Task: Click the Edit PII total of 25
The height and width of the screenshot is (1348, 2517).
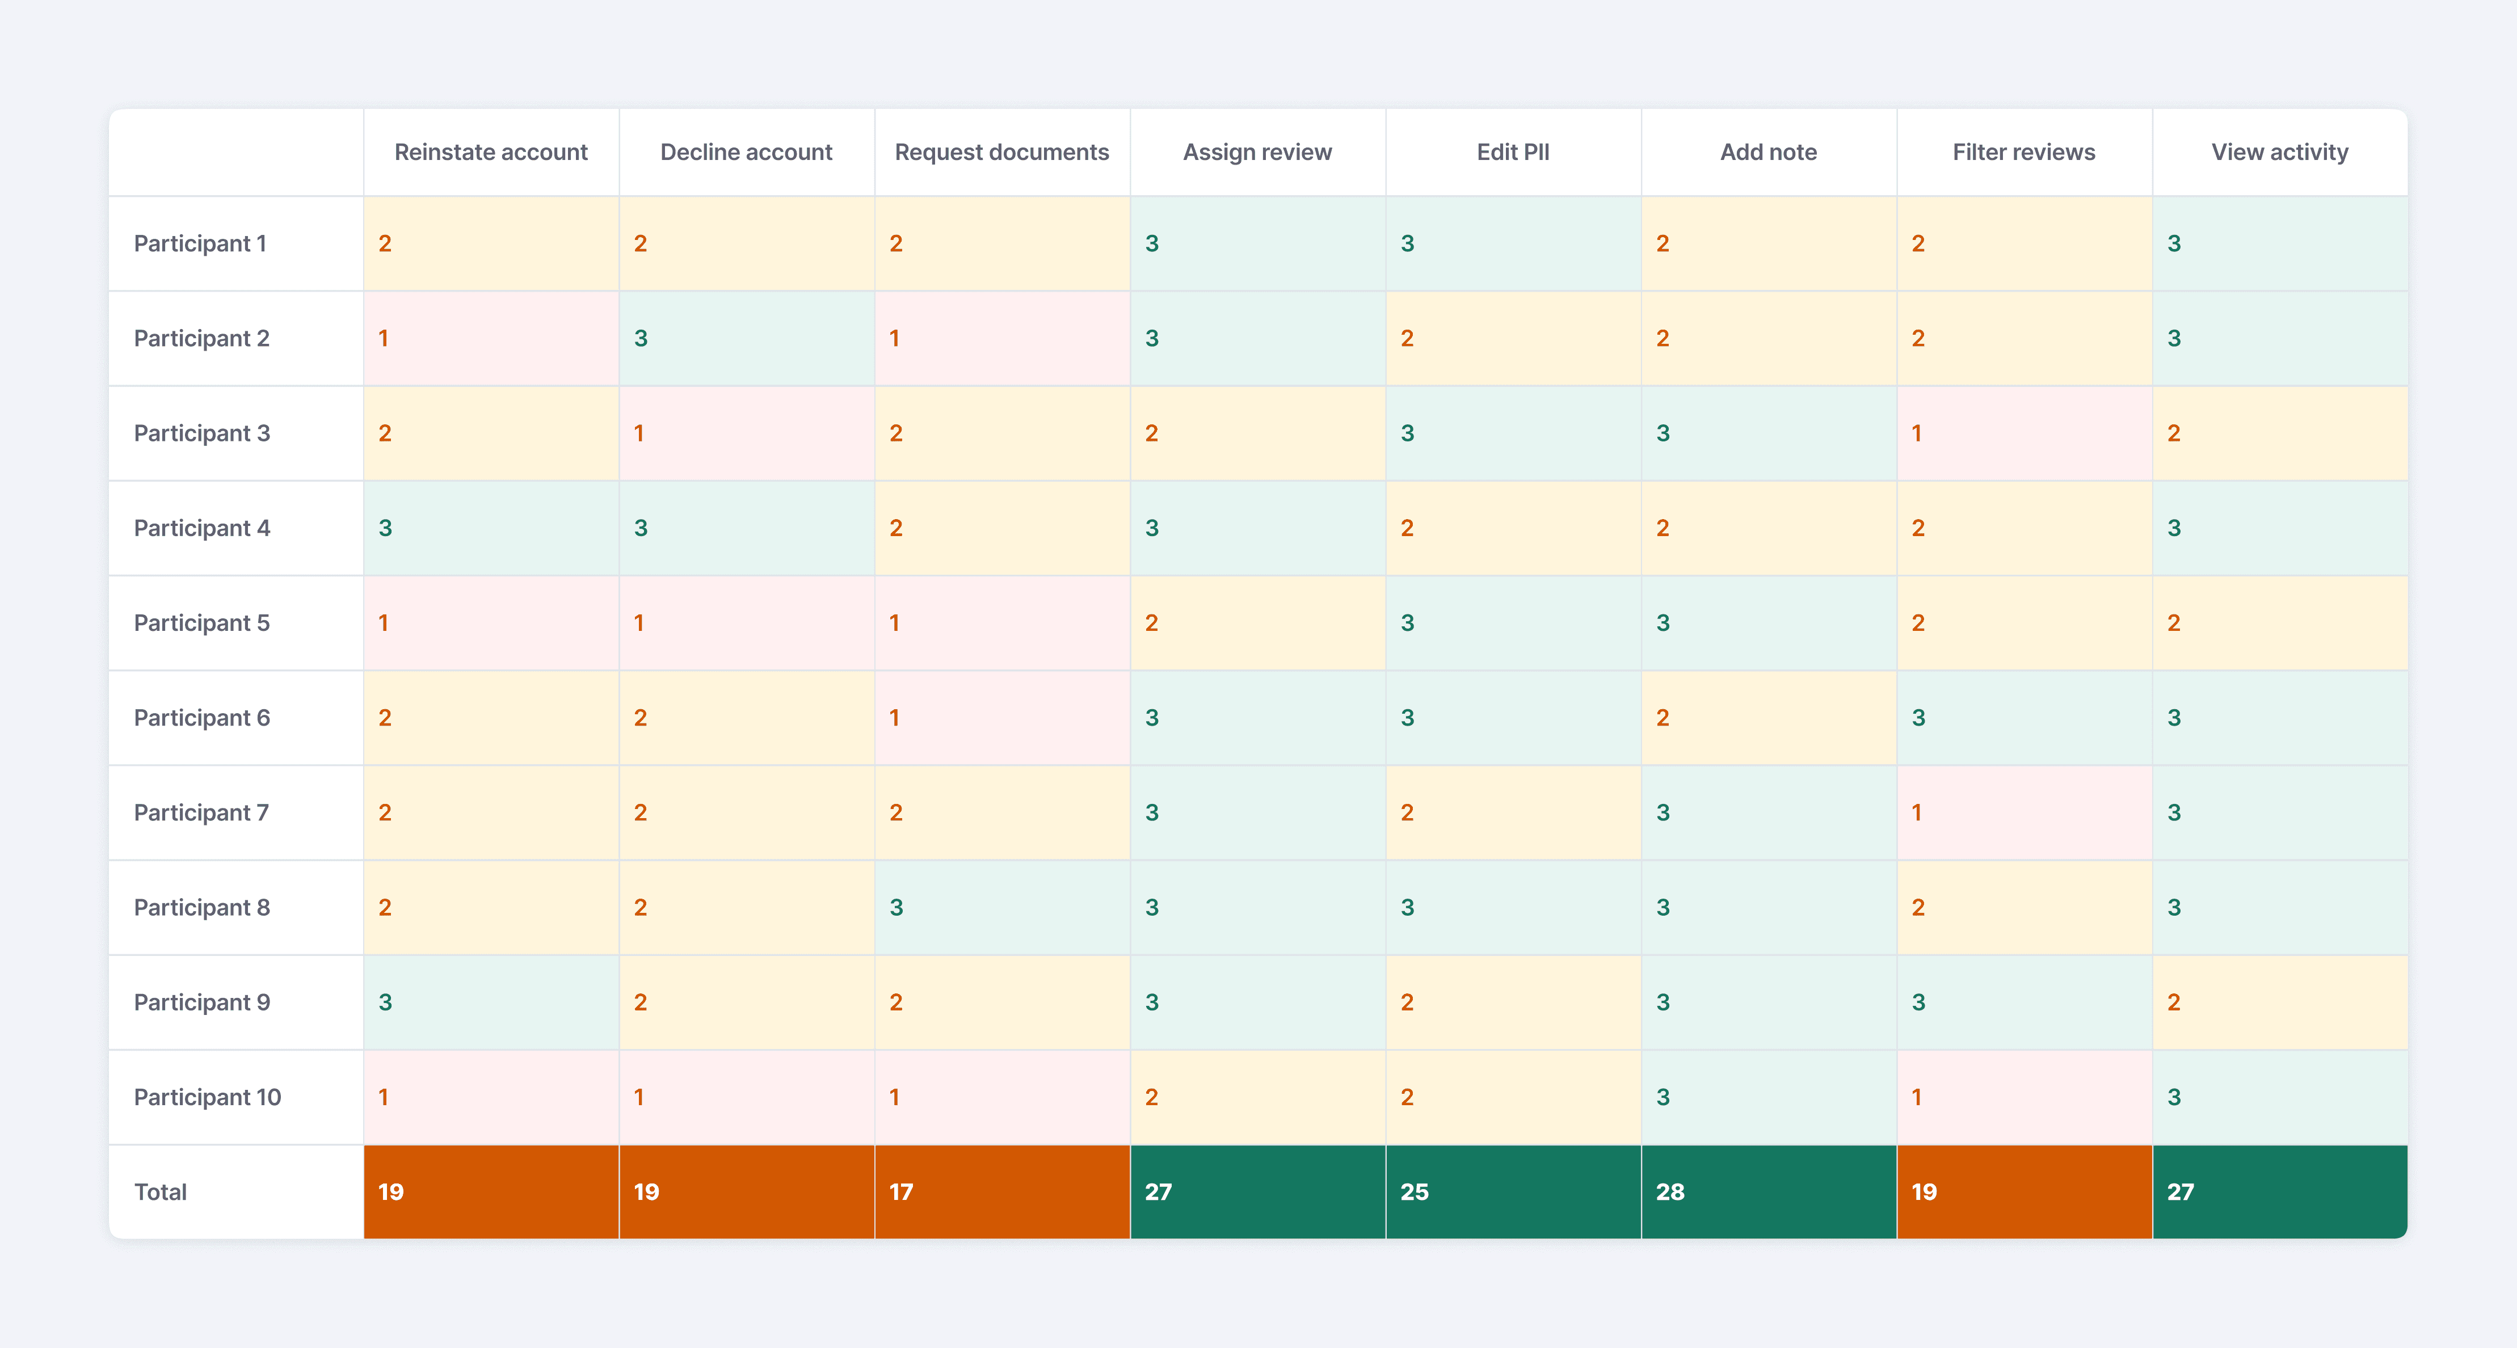Action: [1414, 1192]
